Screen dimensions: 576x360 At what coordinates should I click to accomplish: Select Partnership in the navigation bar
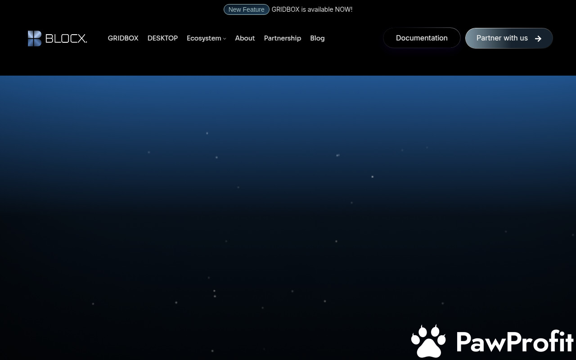(x=282, y=38)
